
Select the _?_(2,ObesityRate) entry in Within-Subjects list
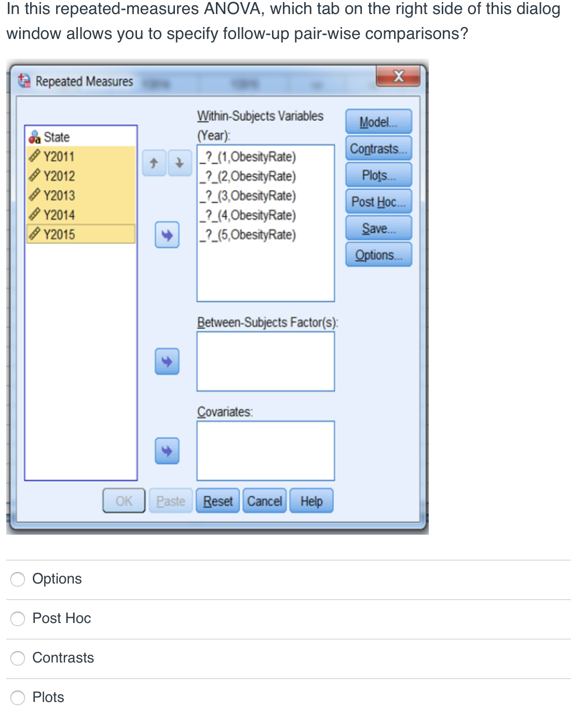(248, 177)
